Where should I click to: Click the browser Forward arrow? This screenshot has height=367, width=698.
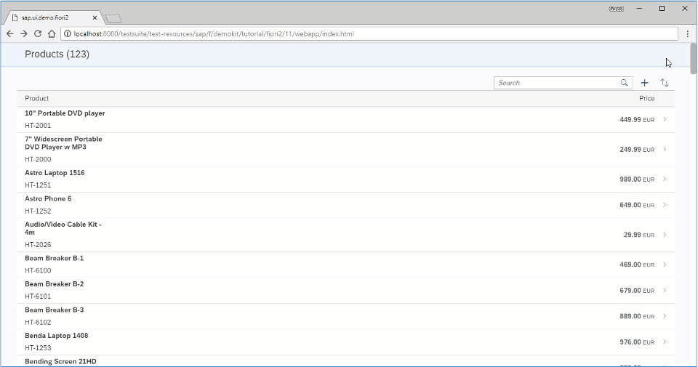point(24,34)
